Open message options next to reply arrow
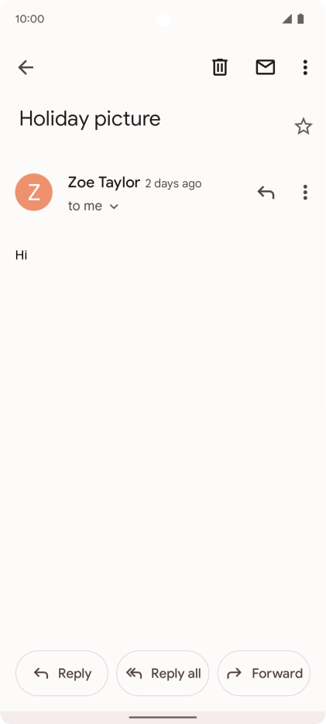326x724 pixels. click(305, 193)
